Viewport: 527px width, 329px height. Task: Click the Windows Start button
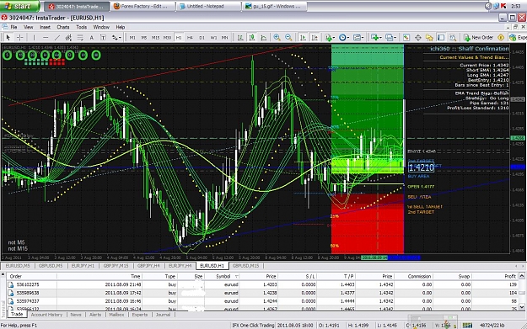point(19,6)
